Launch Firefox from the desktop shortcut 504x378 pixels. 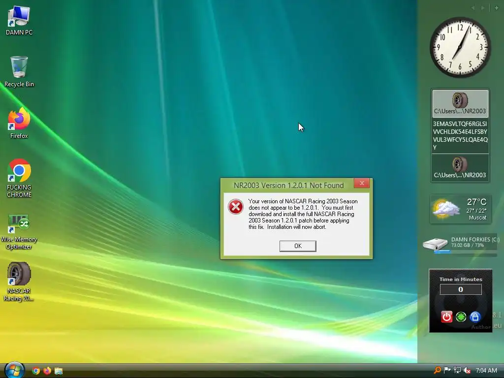pyautogui.click(x=19, y=123)
